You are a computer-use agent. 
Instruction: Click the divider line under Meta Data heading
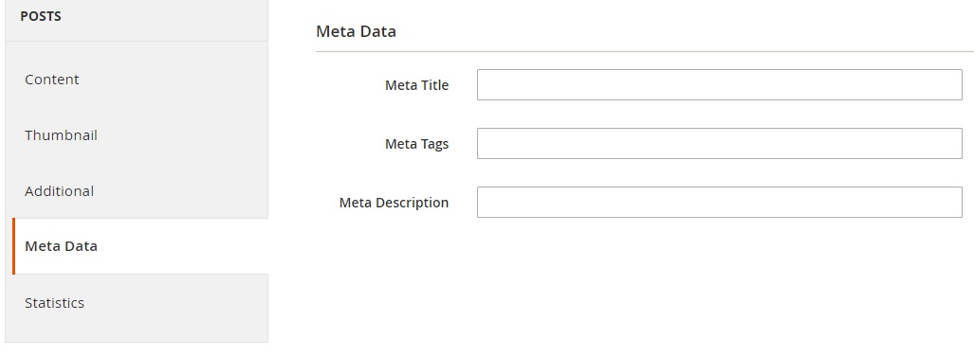coord(645,51)
